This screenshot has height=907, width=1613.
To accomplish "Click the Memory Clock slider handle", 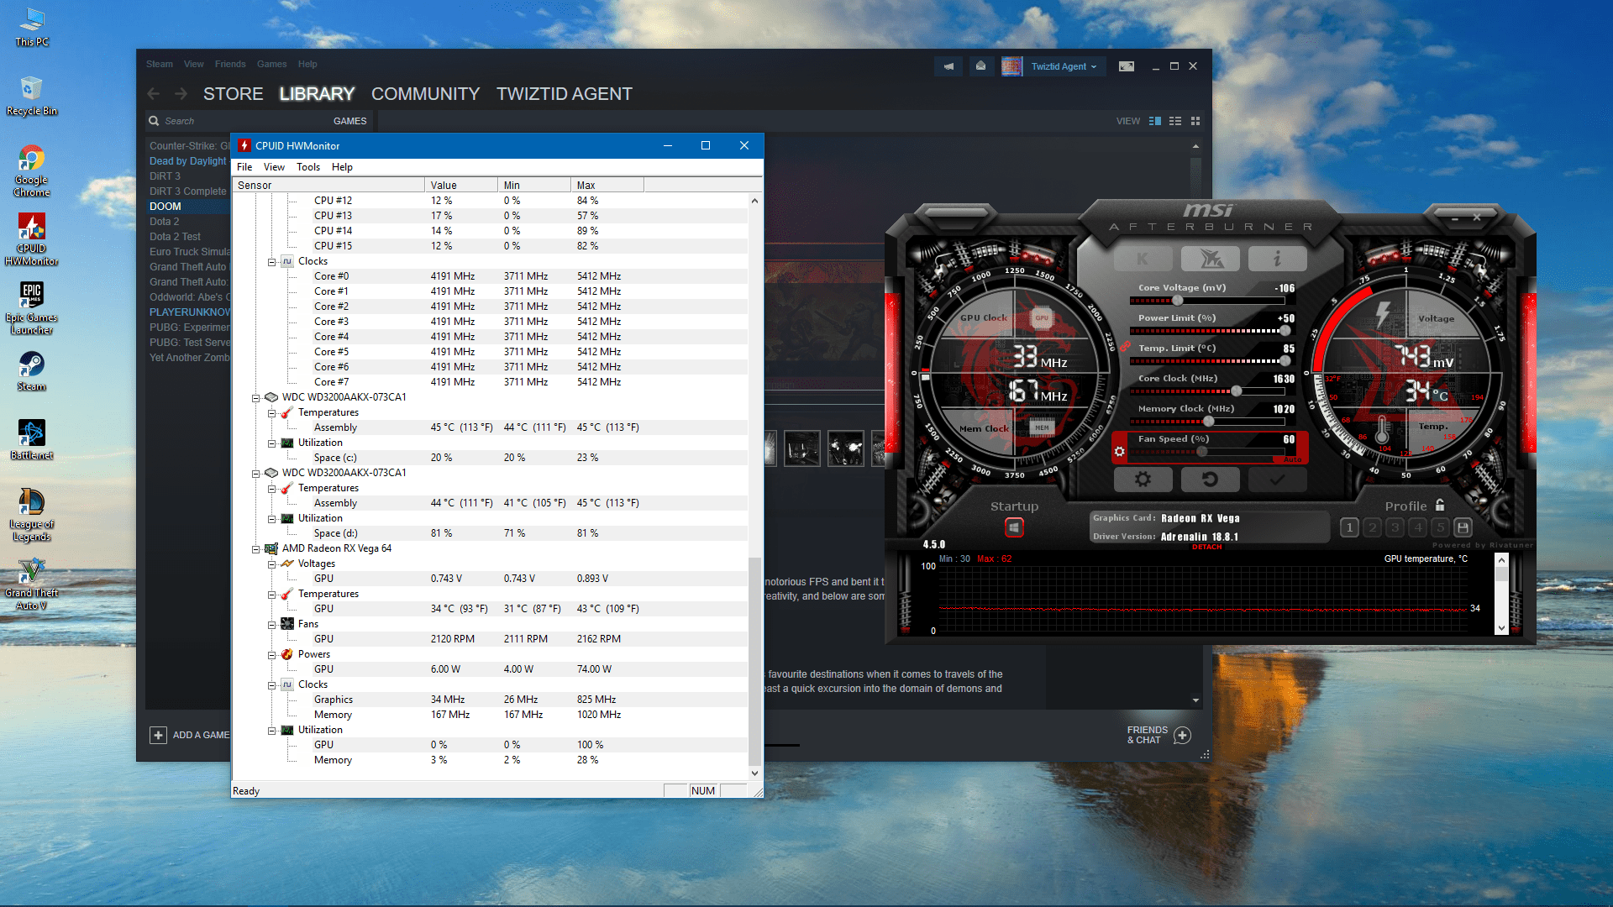I will pos(1209,421).
